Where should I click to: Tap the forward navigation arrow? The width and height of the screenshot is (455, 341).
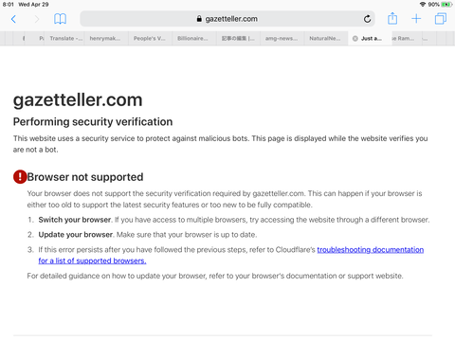coord(37,19)
